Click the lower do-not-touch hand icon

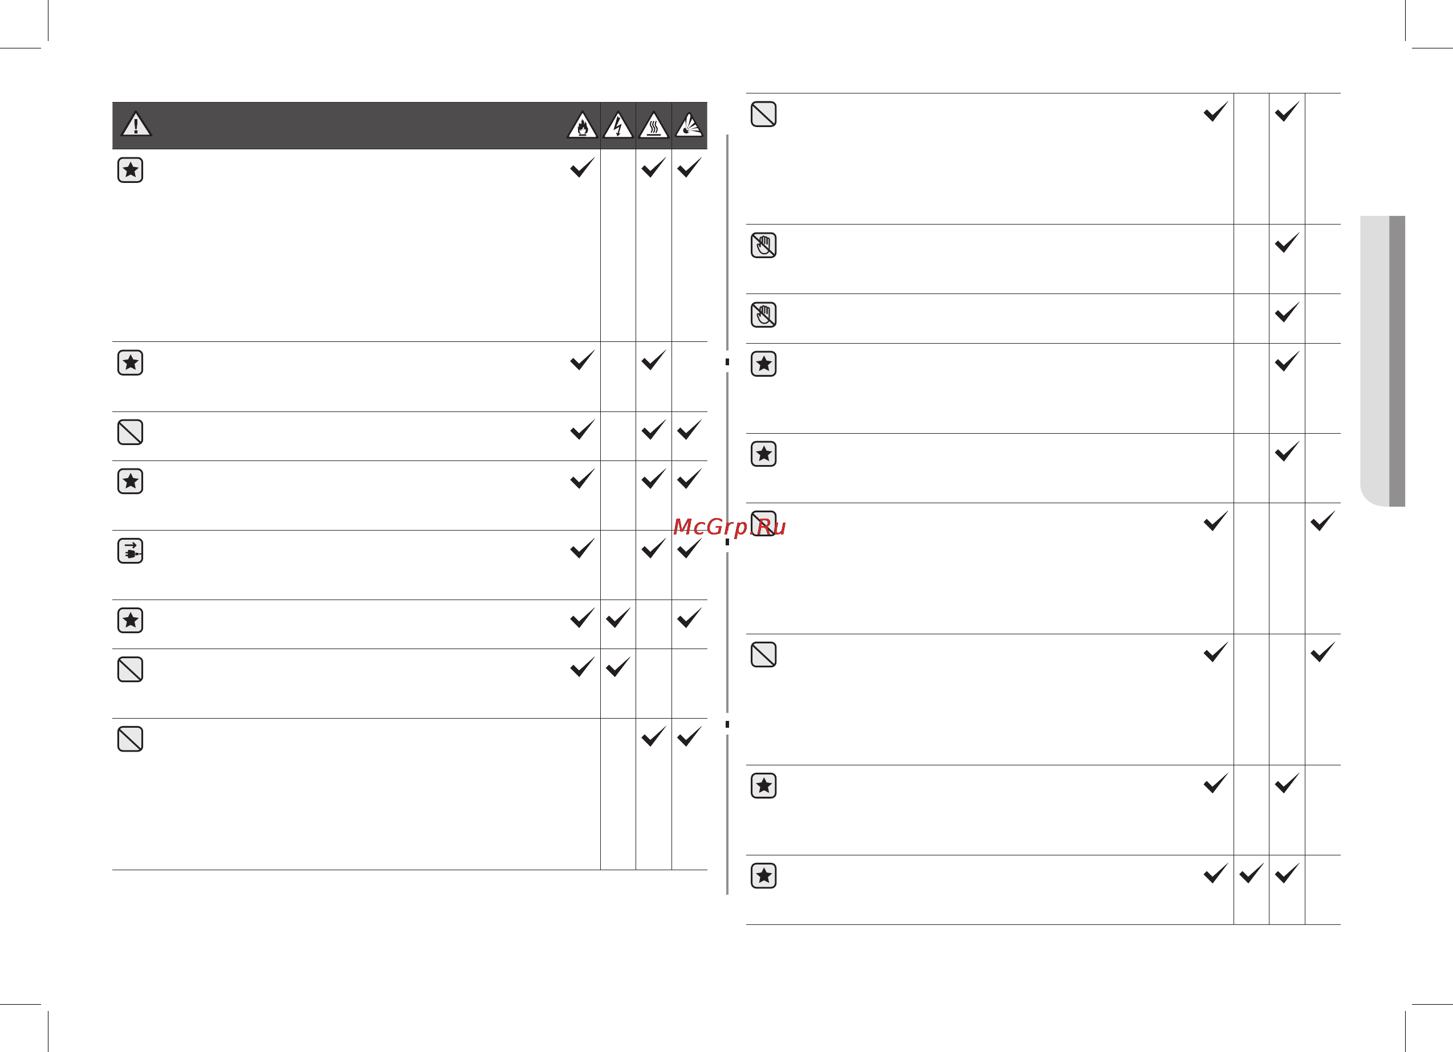[764, 315]
